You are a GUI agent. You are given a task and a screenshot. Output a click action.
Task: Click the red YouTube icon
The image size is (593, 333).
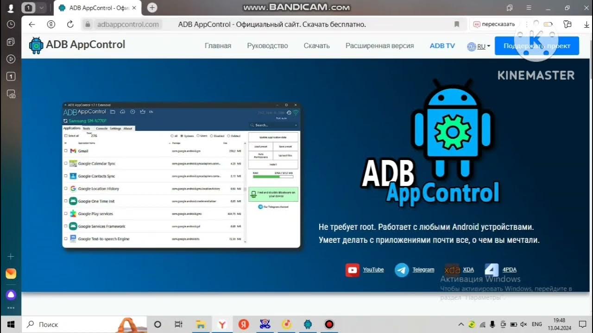point(353,270)
